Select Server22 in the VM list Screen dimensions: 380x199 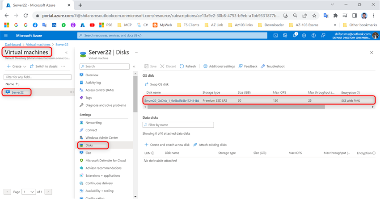point(17,92)
